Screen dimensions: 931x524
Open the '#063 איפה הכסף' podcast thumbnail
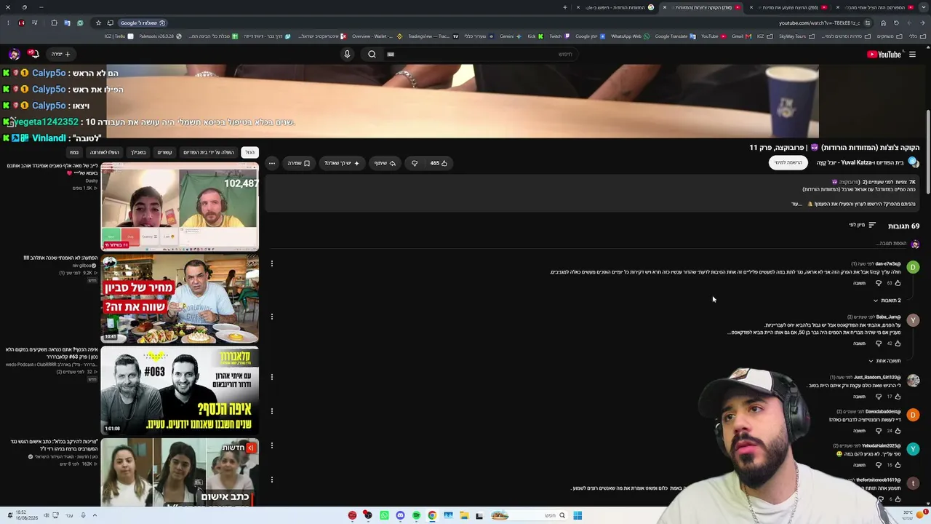tap(180, 390)
